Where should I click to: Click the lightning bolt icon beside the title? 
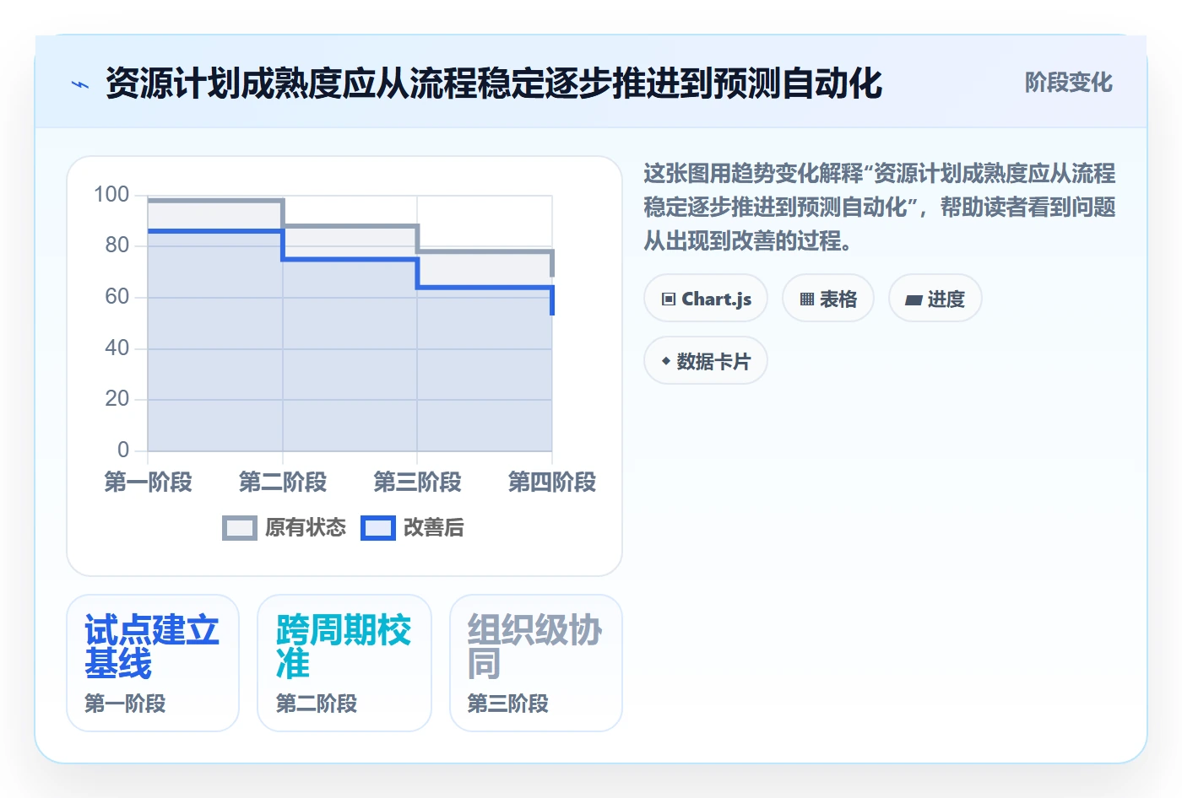[80, 84]
